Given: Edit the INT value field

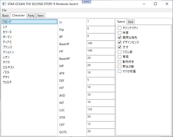Looking at the screenshot, I should click(101, 103).
